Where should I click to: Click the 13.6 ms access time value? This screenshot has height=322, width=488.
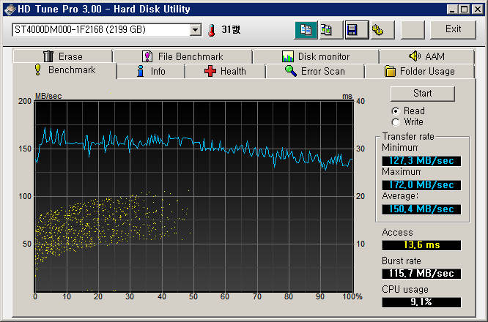point(421,245)
